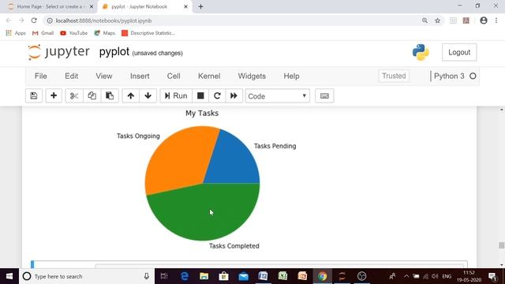This screenshot has height=284, width=505.
Task: Open the Gmail bookmark
Action: point(43,33)
